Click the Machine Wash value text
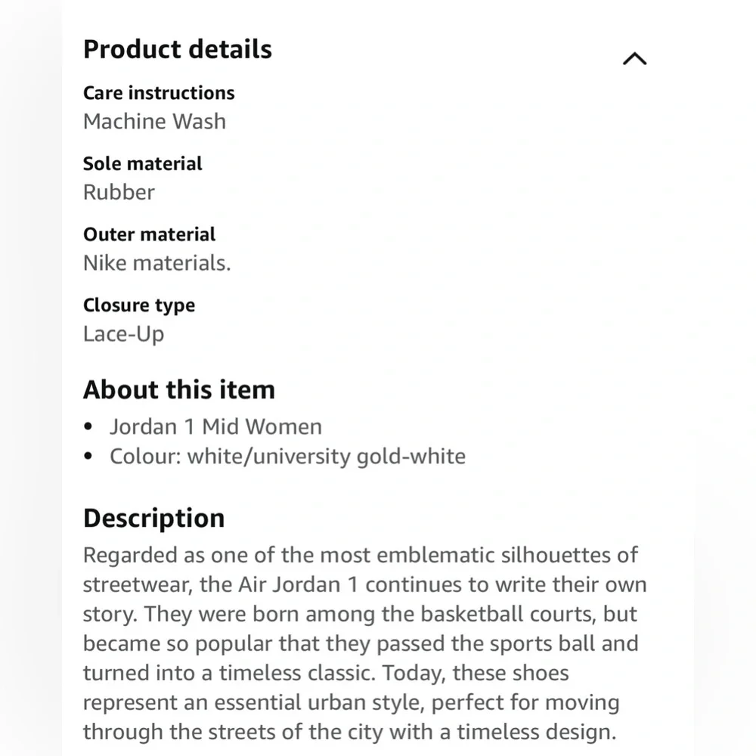 [154, 122]
